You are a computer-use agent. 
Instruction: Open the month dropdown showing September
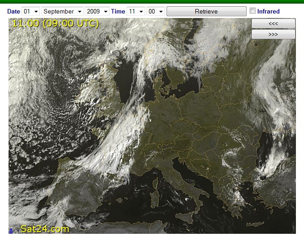pyautogui.click(x=62, y=11)
